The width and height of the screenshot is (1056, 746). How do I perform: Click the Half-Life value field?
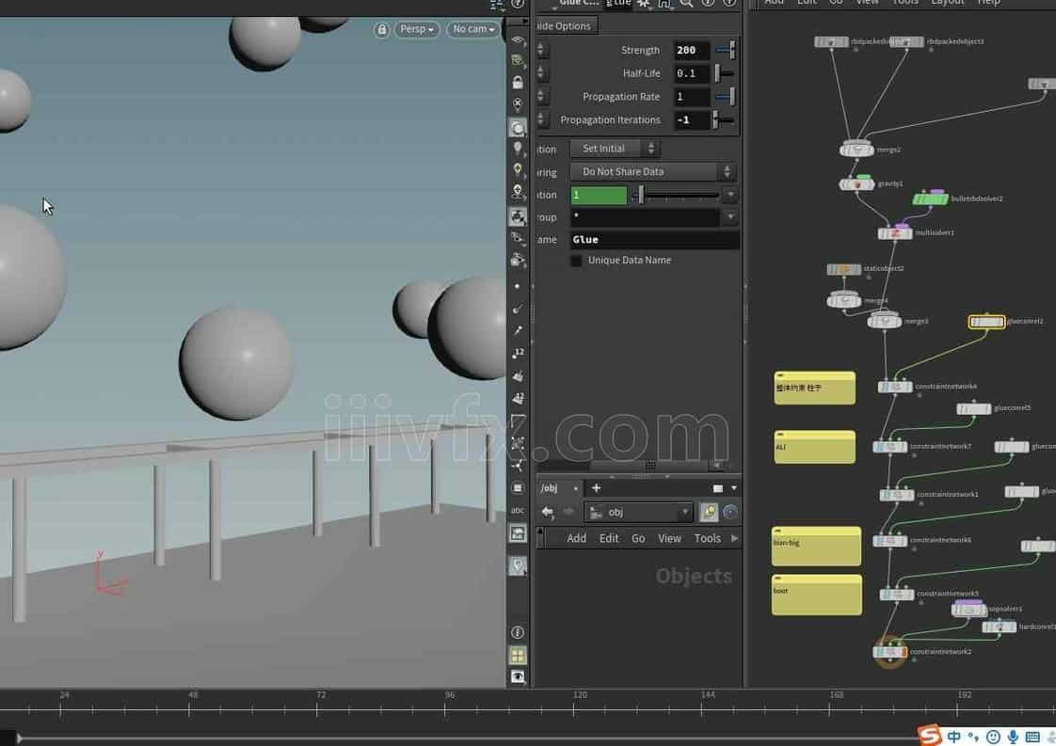692,73
